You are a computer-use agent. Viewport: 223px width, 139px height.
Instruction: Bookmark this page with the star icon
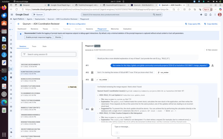[178, 9]
